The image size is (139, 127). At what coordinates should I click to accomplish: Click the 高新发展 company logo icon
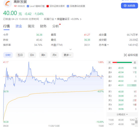tap(8, 4)
